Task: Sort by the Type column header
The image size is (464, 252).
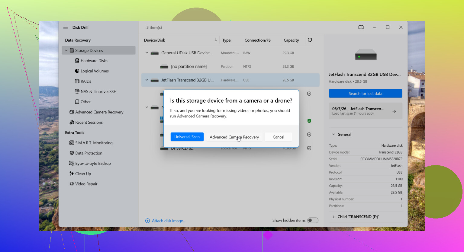Action: (x=226, y=40)
